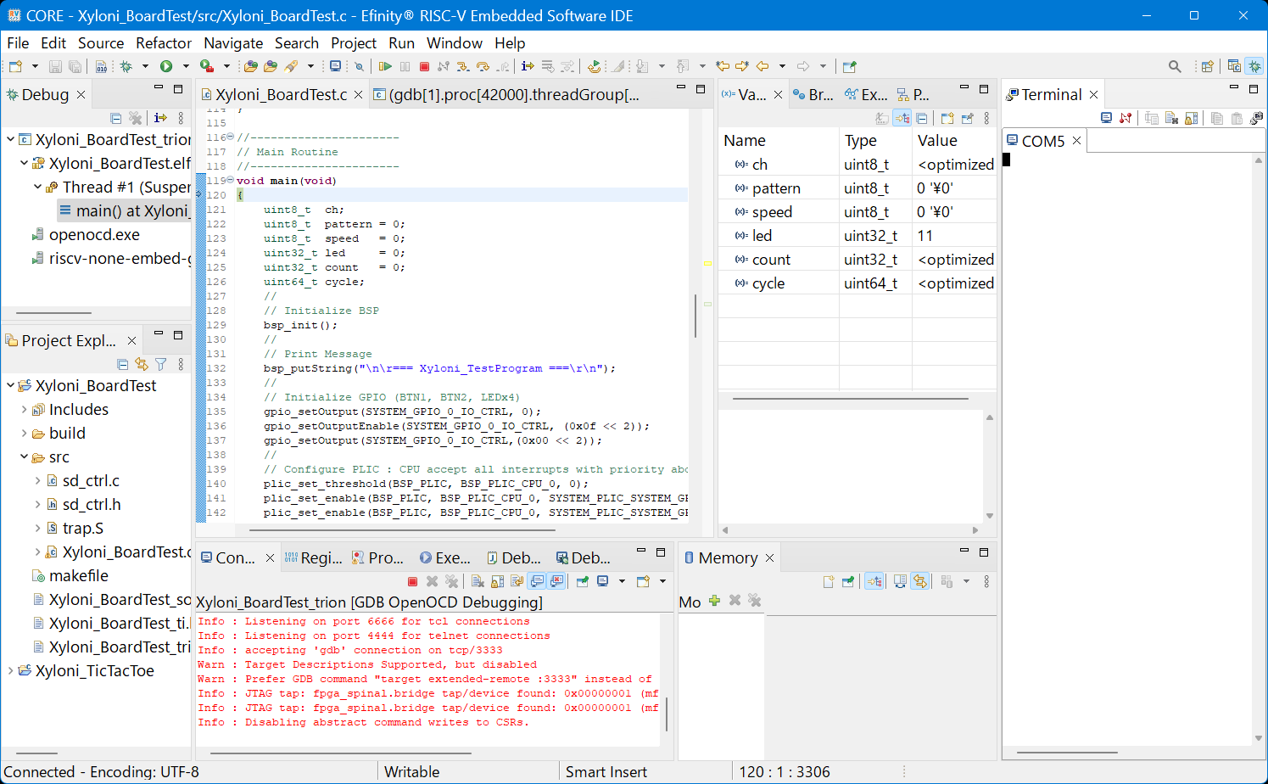Click the Resume debug button in toolbar

click(385, 66)
